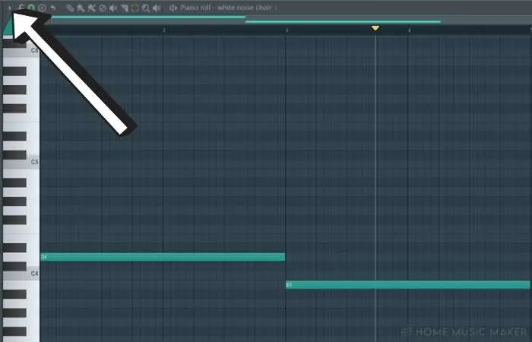Expand the arrow after 'white noise choir'
The width and height of the screenshot is (532, 342).
[275, 8]
